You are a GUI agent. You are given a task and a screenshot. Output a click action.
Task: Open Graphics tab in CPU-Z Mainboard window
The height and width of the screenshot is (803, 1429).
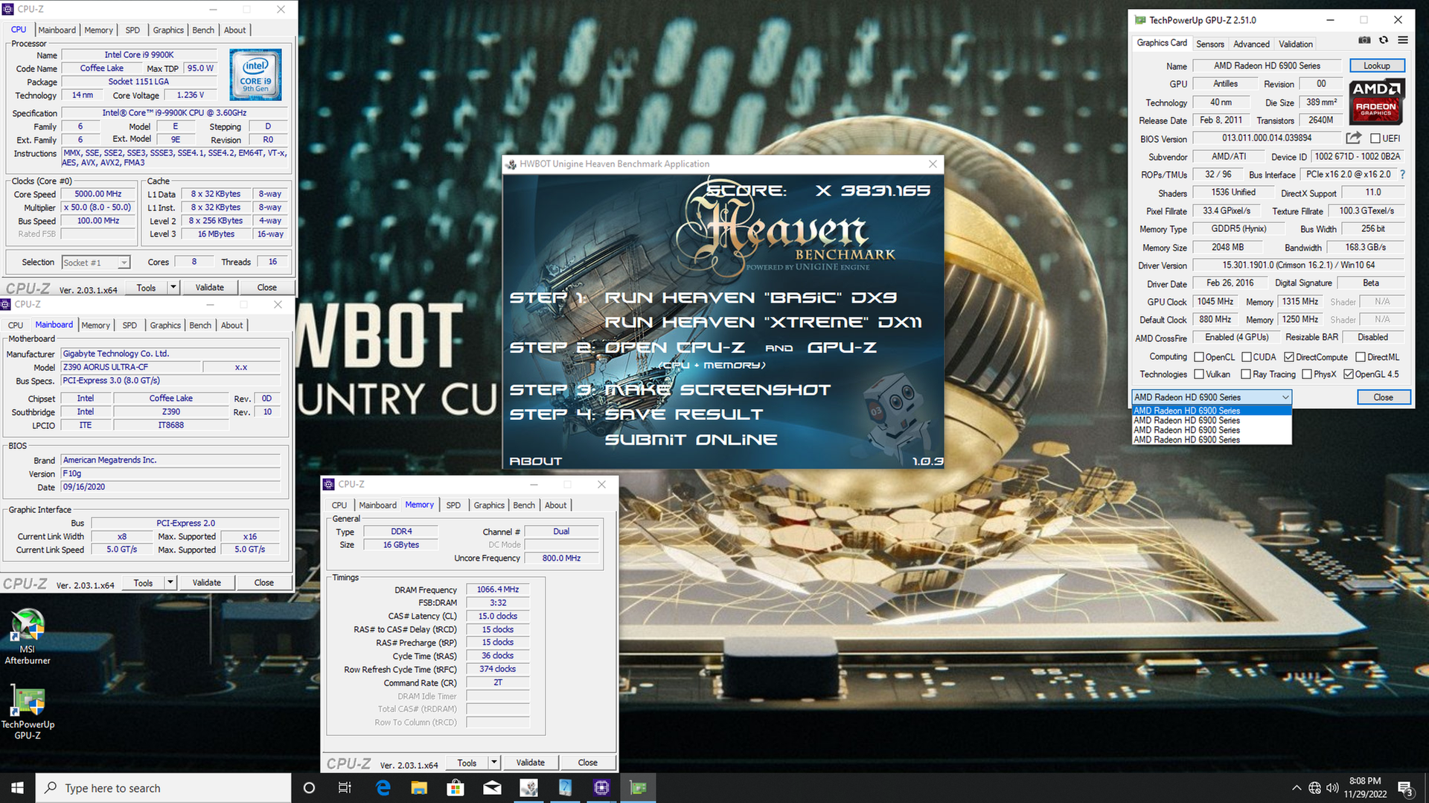click(x=165, y=326)
